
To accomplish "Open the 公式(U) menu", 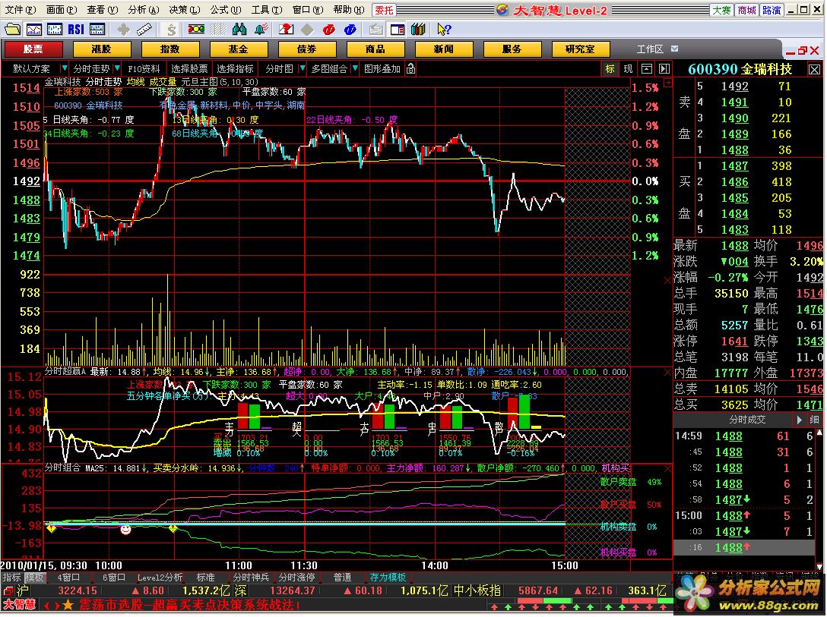I will [226, 9].
